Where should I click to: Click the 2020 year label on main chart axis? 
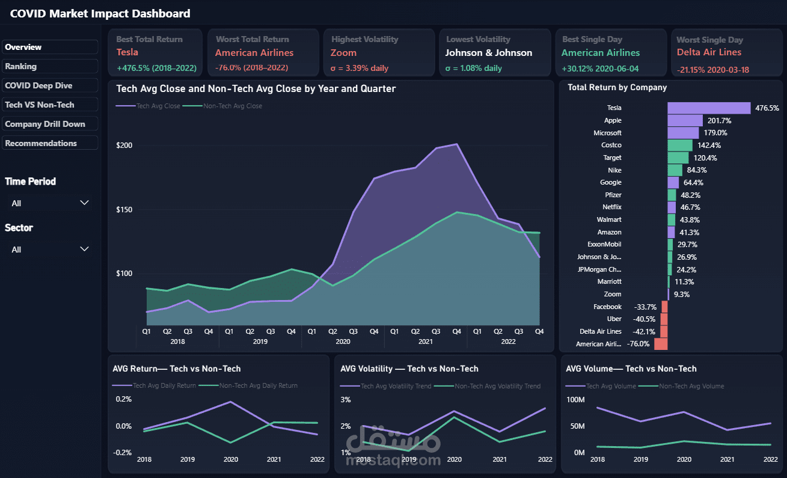[x=343, y=342]
